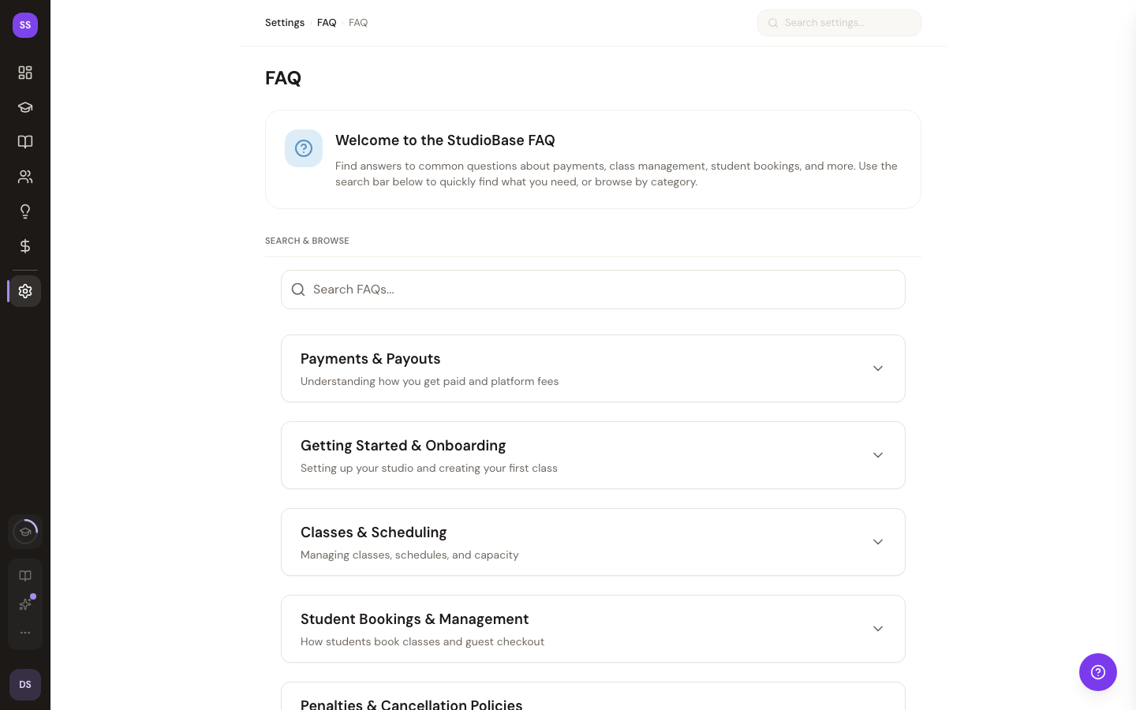Open the DS user avatar menu
Image resolution: width=1136 pixels, height=710 pixels.
(25, 685)
